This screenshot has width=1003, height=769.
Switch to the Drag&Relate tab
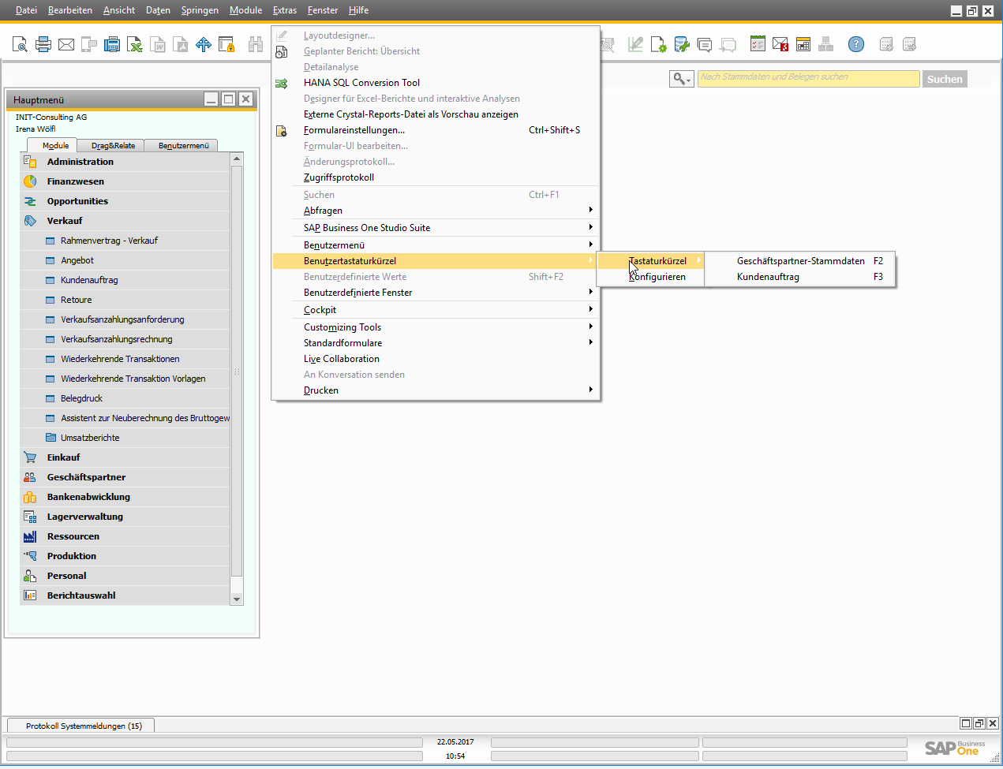click(x=113, y=145)
